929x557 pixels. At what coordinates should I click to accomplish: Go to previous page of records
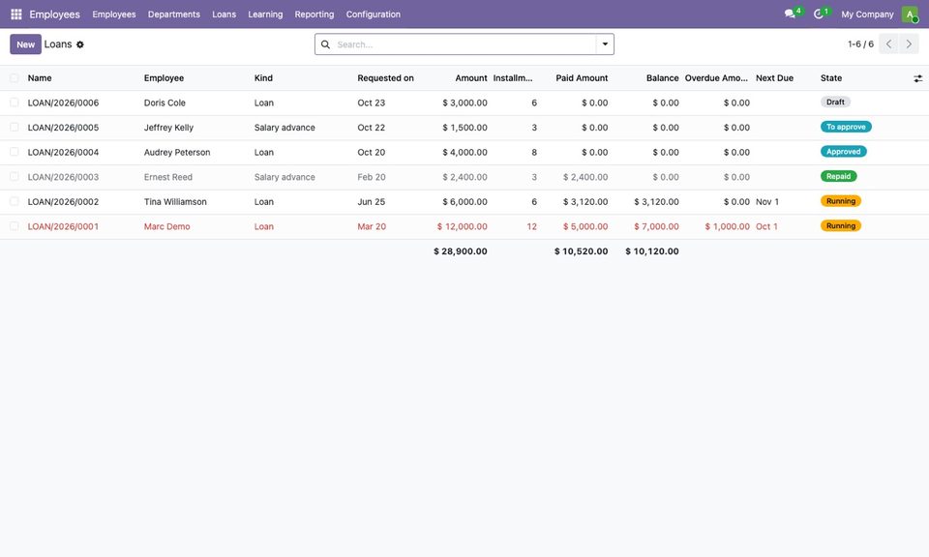click(888, 44)
